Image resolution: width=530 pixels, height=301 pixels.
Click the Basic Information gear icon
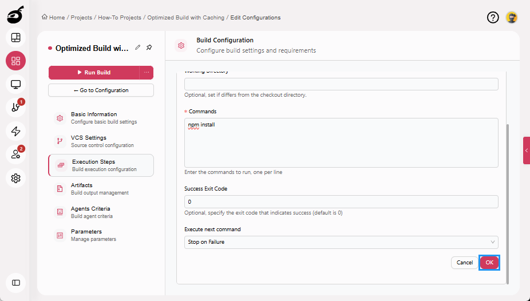(x=60, y=118)
